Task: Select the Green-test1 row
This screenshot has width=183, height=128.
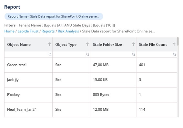Action: tap(91, 65)
